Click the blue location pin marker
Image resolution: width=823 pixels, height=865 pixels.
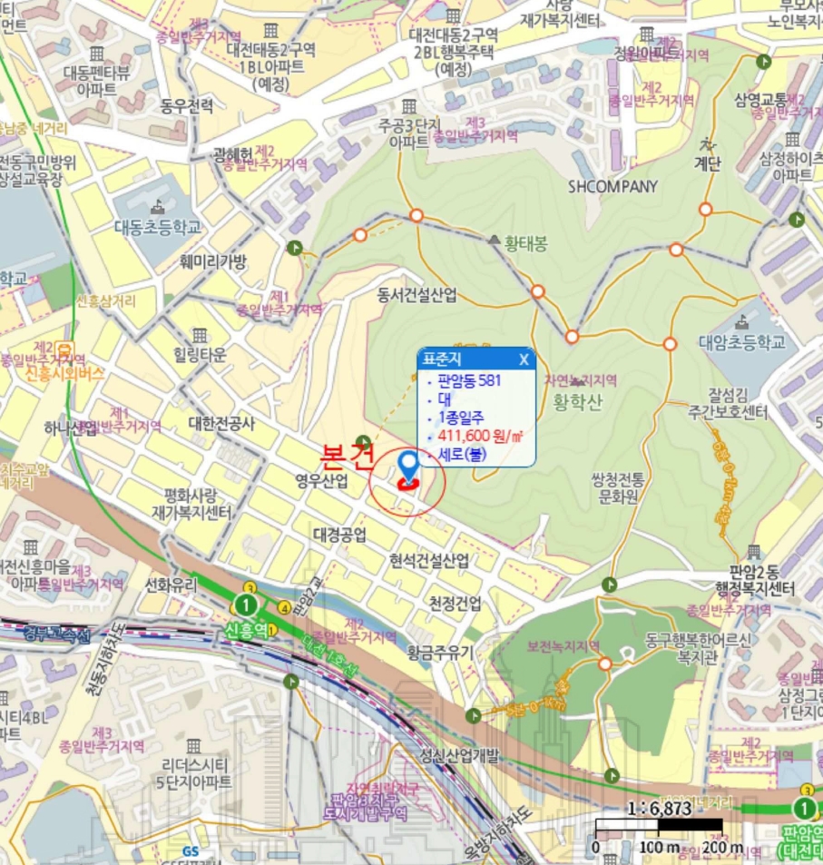point(408,467)
